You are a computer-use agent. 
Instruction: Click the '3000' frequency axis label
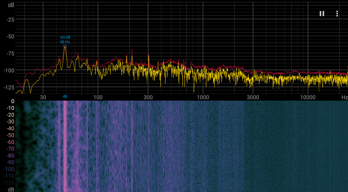pyautogui.click(x=253, y=97)
